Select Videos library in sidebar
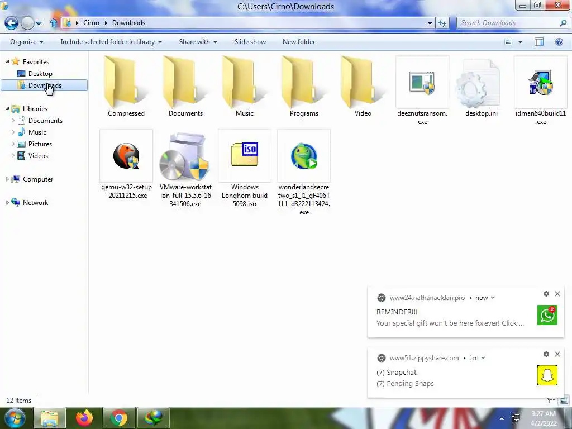Viewport: 572px width, 429px height. pyautogui.click(x=38, y=156)
